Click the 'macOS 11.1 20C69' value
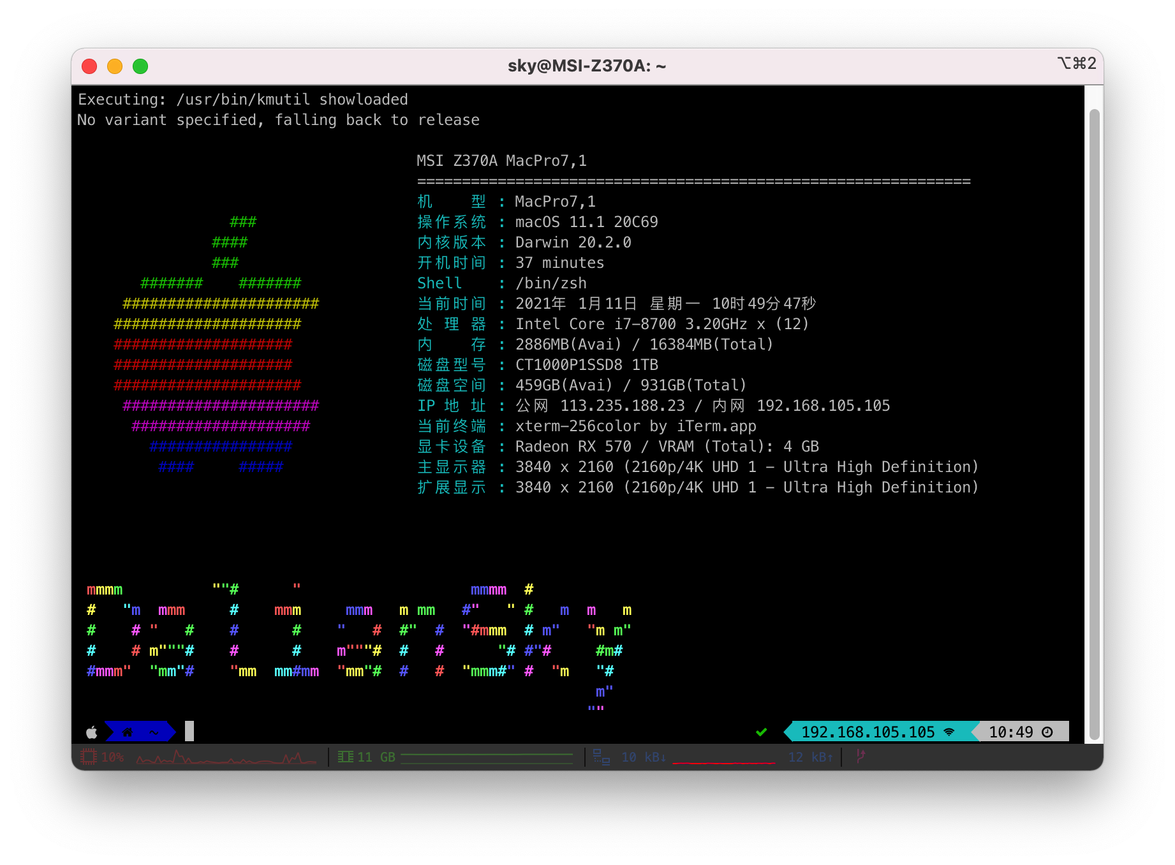Image resolution: width=1175 pixels, height=865 pixels. [x=586, y=222]
